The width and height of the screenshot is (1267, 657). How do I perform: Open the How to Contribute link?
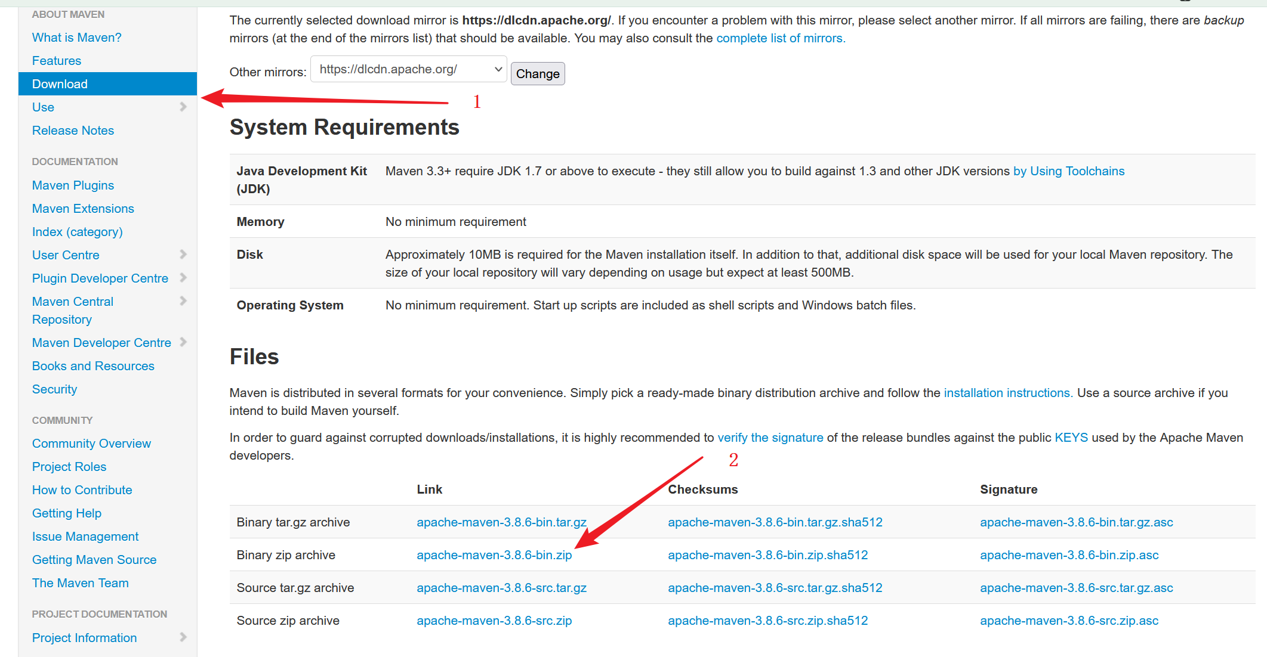pos(82,490)
